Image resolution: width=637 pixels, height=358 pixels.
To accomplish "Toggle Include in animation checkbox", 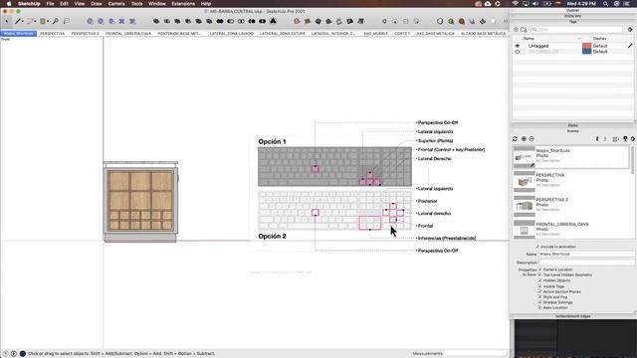I will coord(537,247).
